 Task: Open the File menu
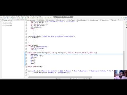coord(1,16)
